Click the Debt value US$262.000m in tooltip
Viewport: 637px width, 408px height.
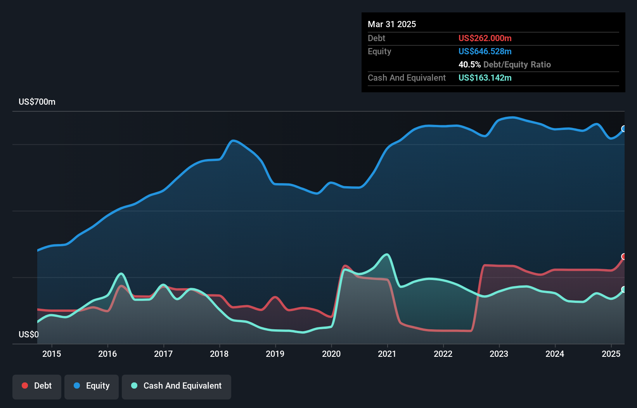(x=485, y=38)
